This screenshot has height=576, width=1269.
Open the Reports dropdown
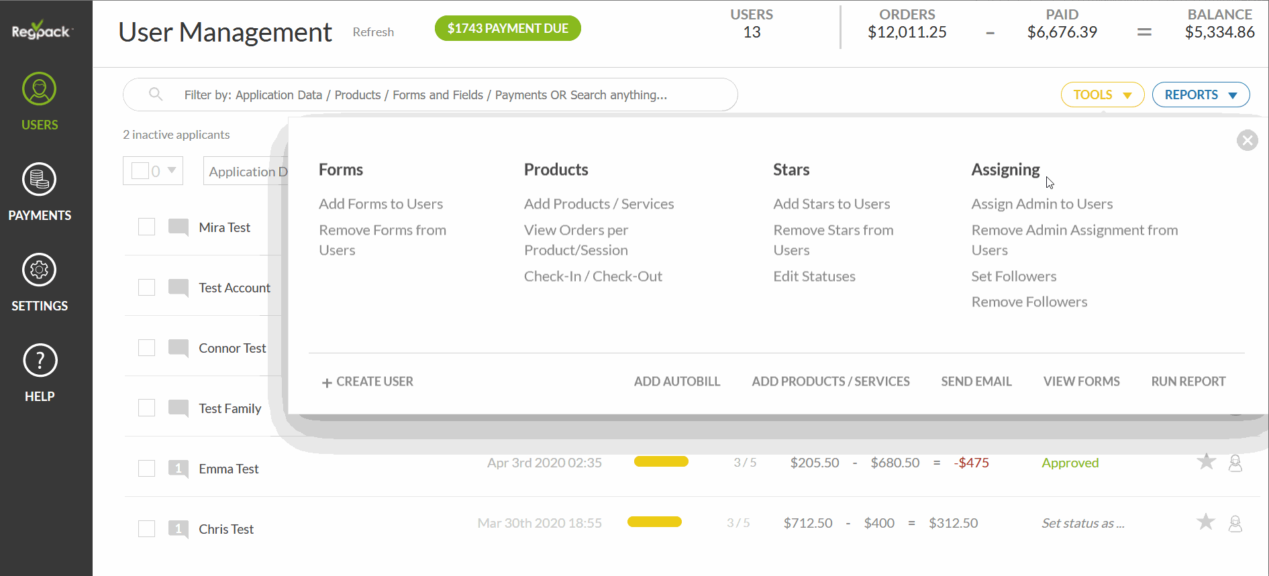click(x=1201, y=95)
